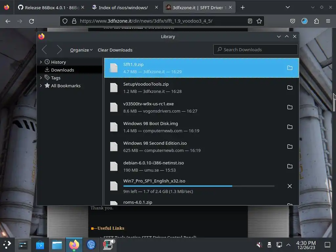Open downloads progress indicator in toolbar
The height and width of the screenshot is (252, 336).
[304, 21]
